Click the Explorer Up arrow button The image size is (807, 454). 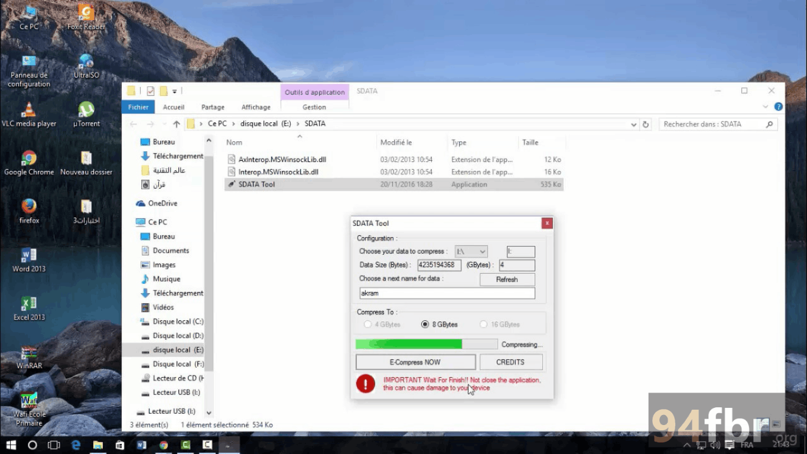(176, 124)
